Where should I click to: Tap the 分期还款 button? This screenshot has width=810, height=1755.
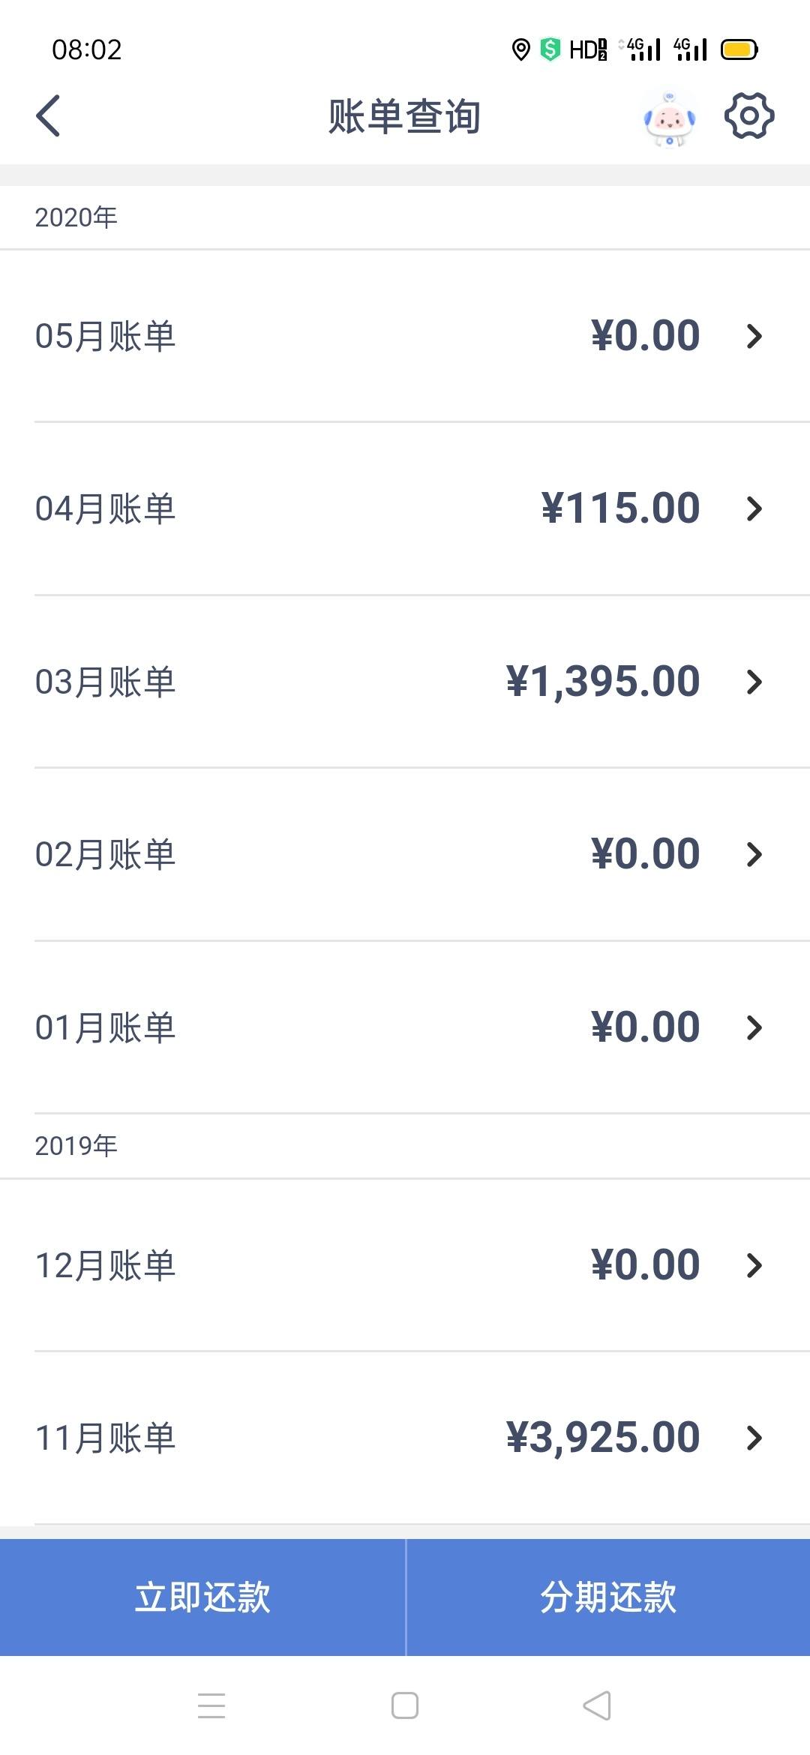tap(608, 1597)
